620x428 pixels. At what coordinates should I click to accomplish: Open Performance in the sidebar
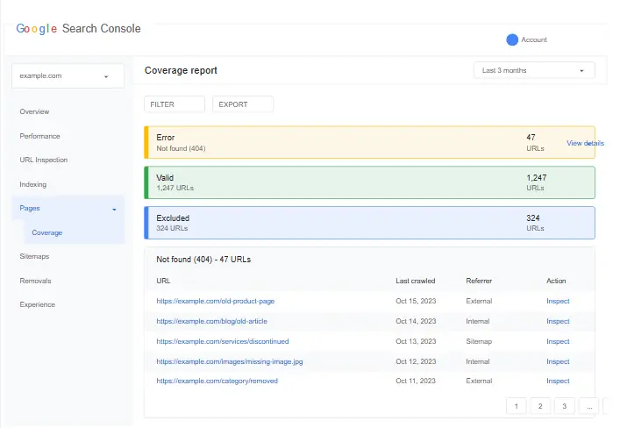click(x=40, y=136)
